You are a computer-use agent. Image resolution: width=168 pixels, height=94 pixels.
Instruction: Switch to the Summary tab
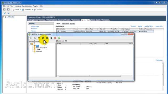tap(42, 20)
